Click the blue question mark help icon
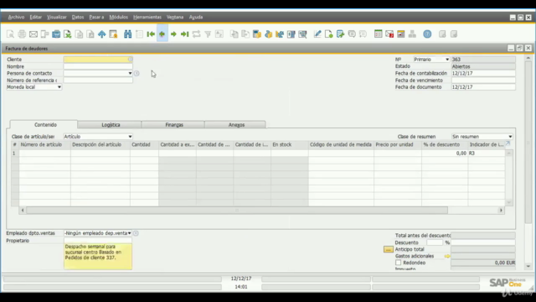Screen dimensions: 536x302 [427, 34]
